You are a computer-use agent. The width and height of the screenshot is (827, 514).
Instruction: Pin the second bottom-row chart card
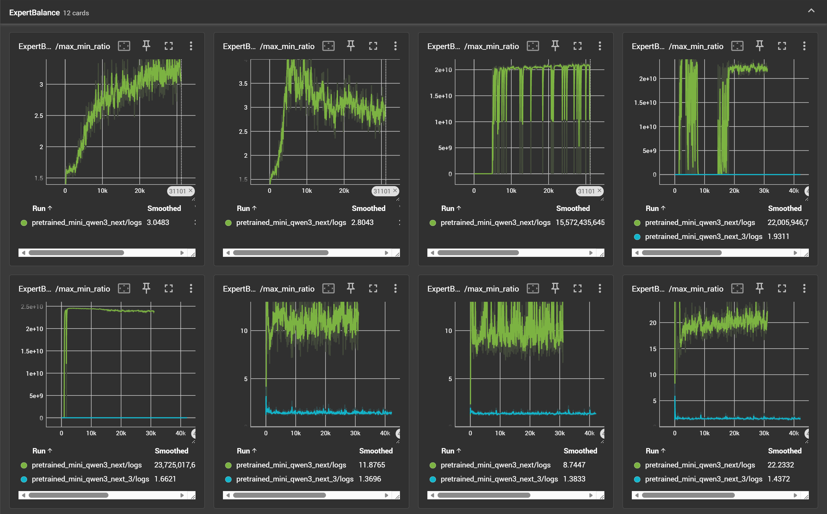pos(351,289)
